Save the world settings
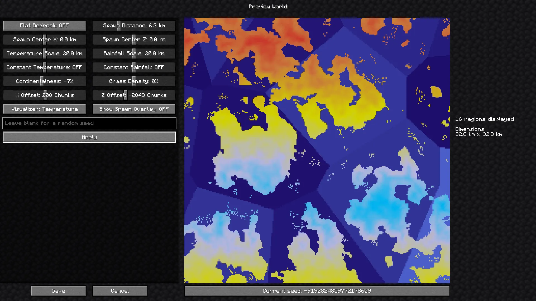 pos(58,291)
